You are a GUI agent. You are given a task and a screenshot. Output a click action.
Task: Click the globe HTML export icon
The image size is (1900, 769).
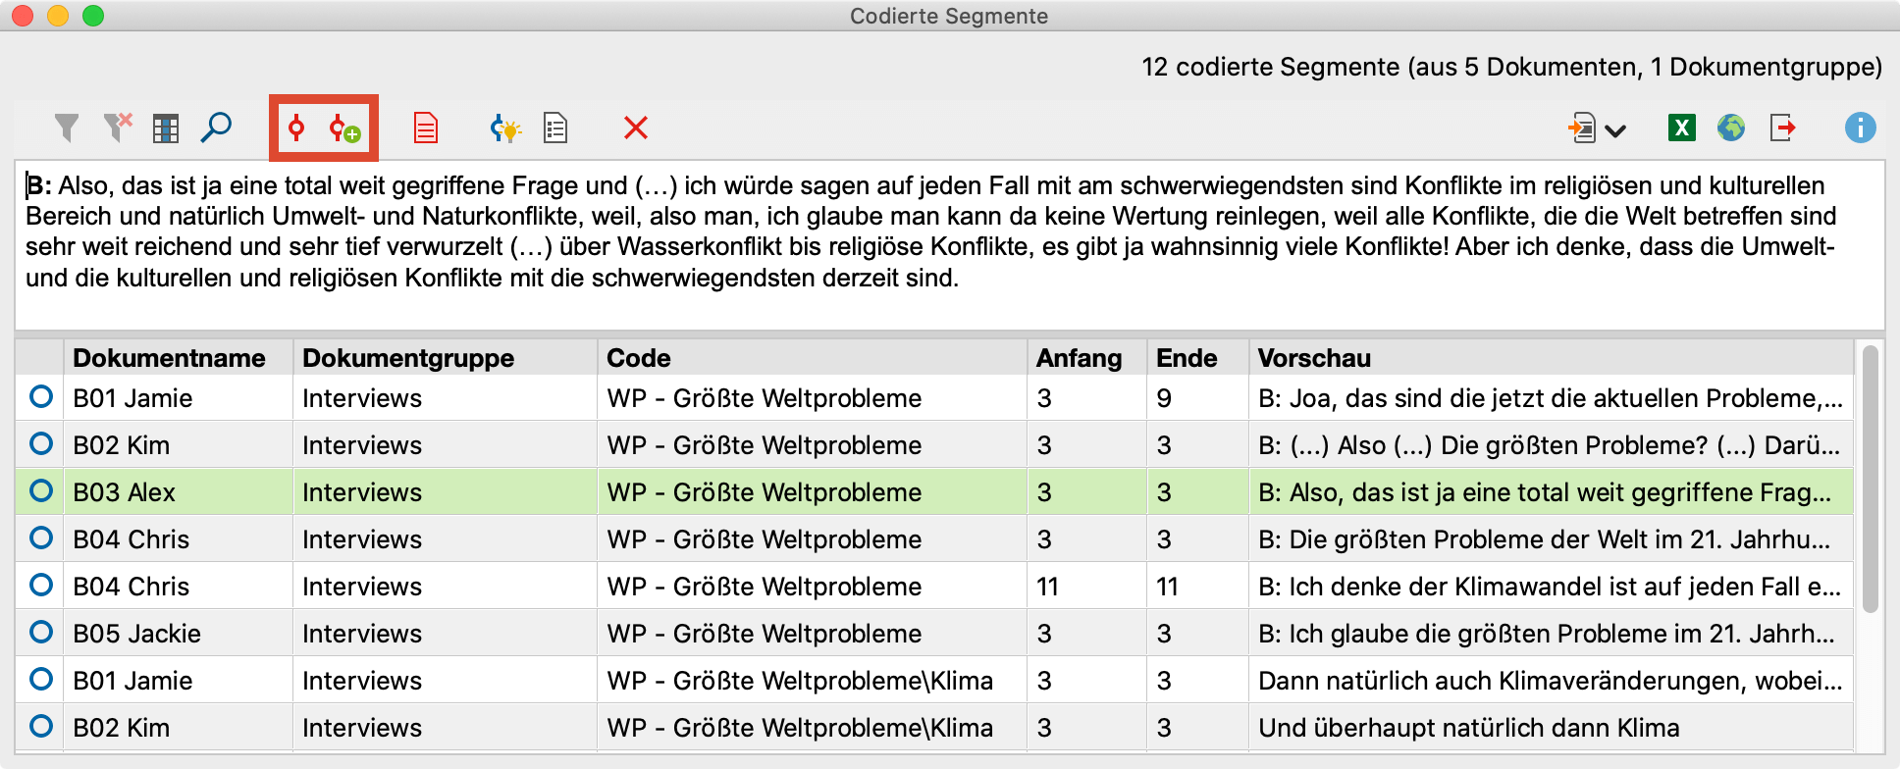pos(1732,128)
